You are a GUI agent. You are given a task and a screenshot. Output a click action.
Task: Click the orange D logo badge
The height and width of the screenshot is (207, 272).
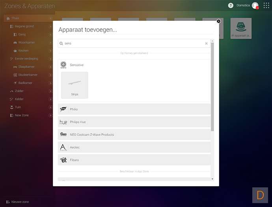tap(260, 195)
